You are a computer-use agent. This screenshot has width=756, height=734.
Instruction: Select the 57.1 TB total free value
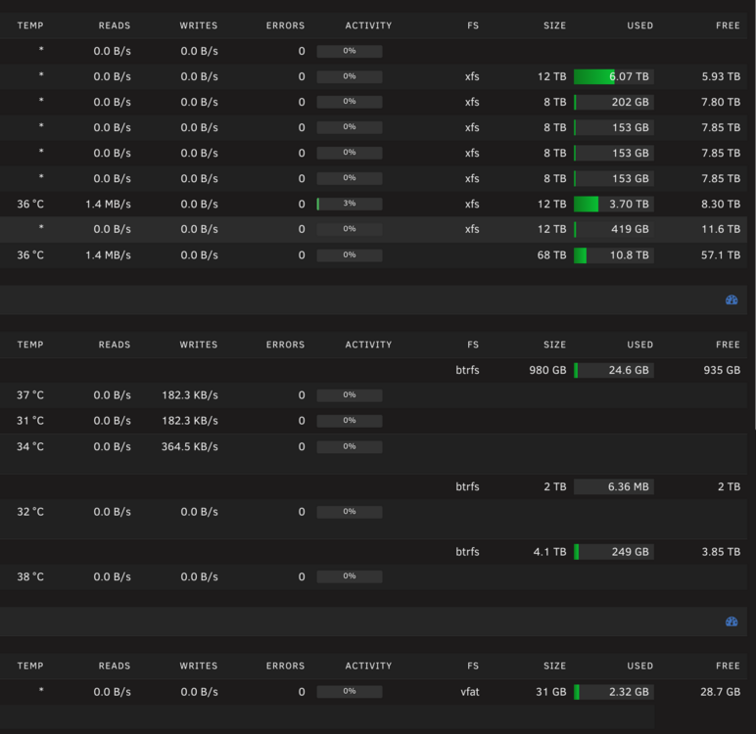tap(721, 255)
